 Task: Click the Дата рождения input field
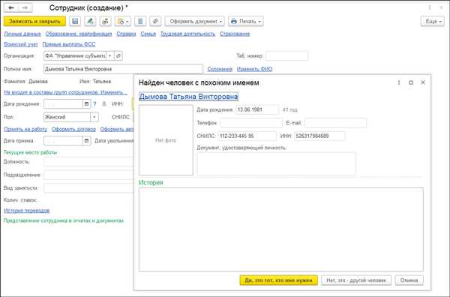63,104
